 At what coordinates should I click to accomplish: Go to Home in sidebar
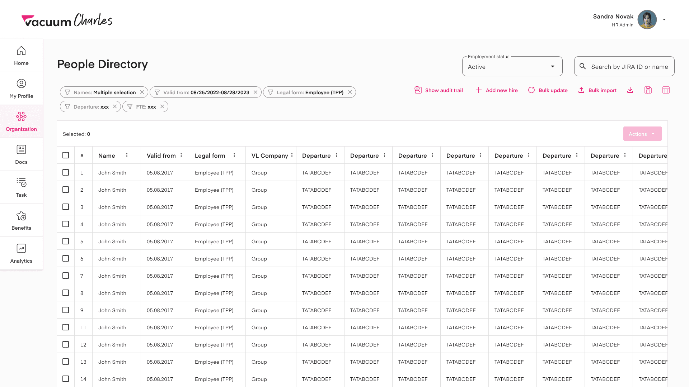pyautogui.click(x=22, y=56)
